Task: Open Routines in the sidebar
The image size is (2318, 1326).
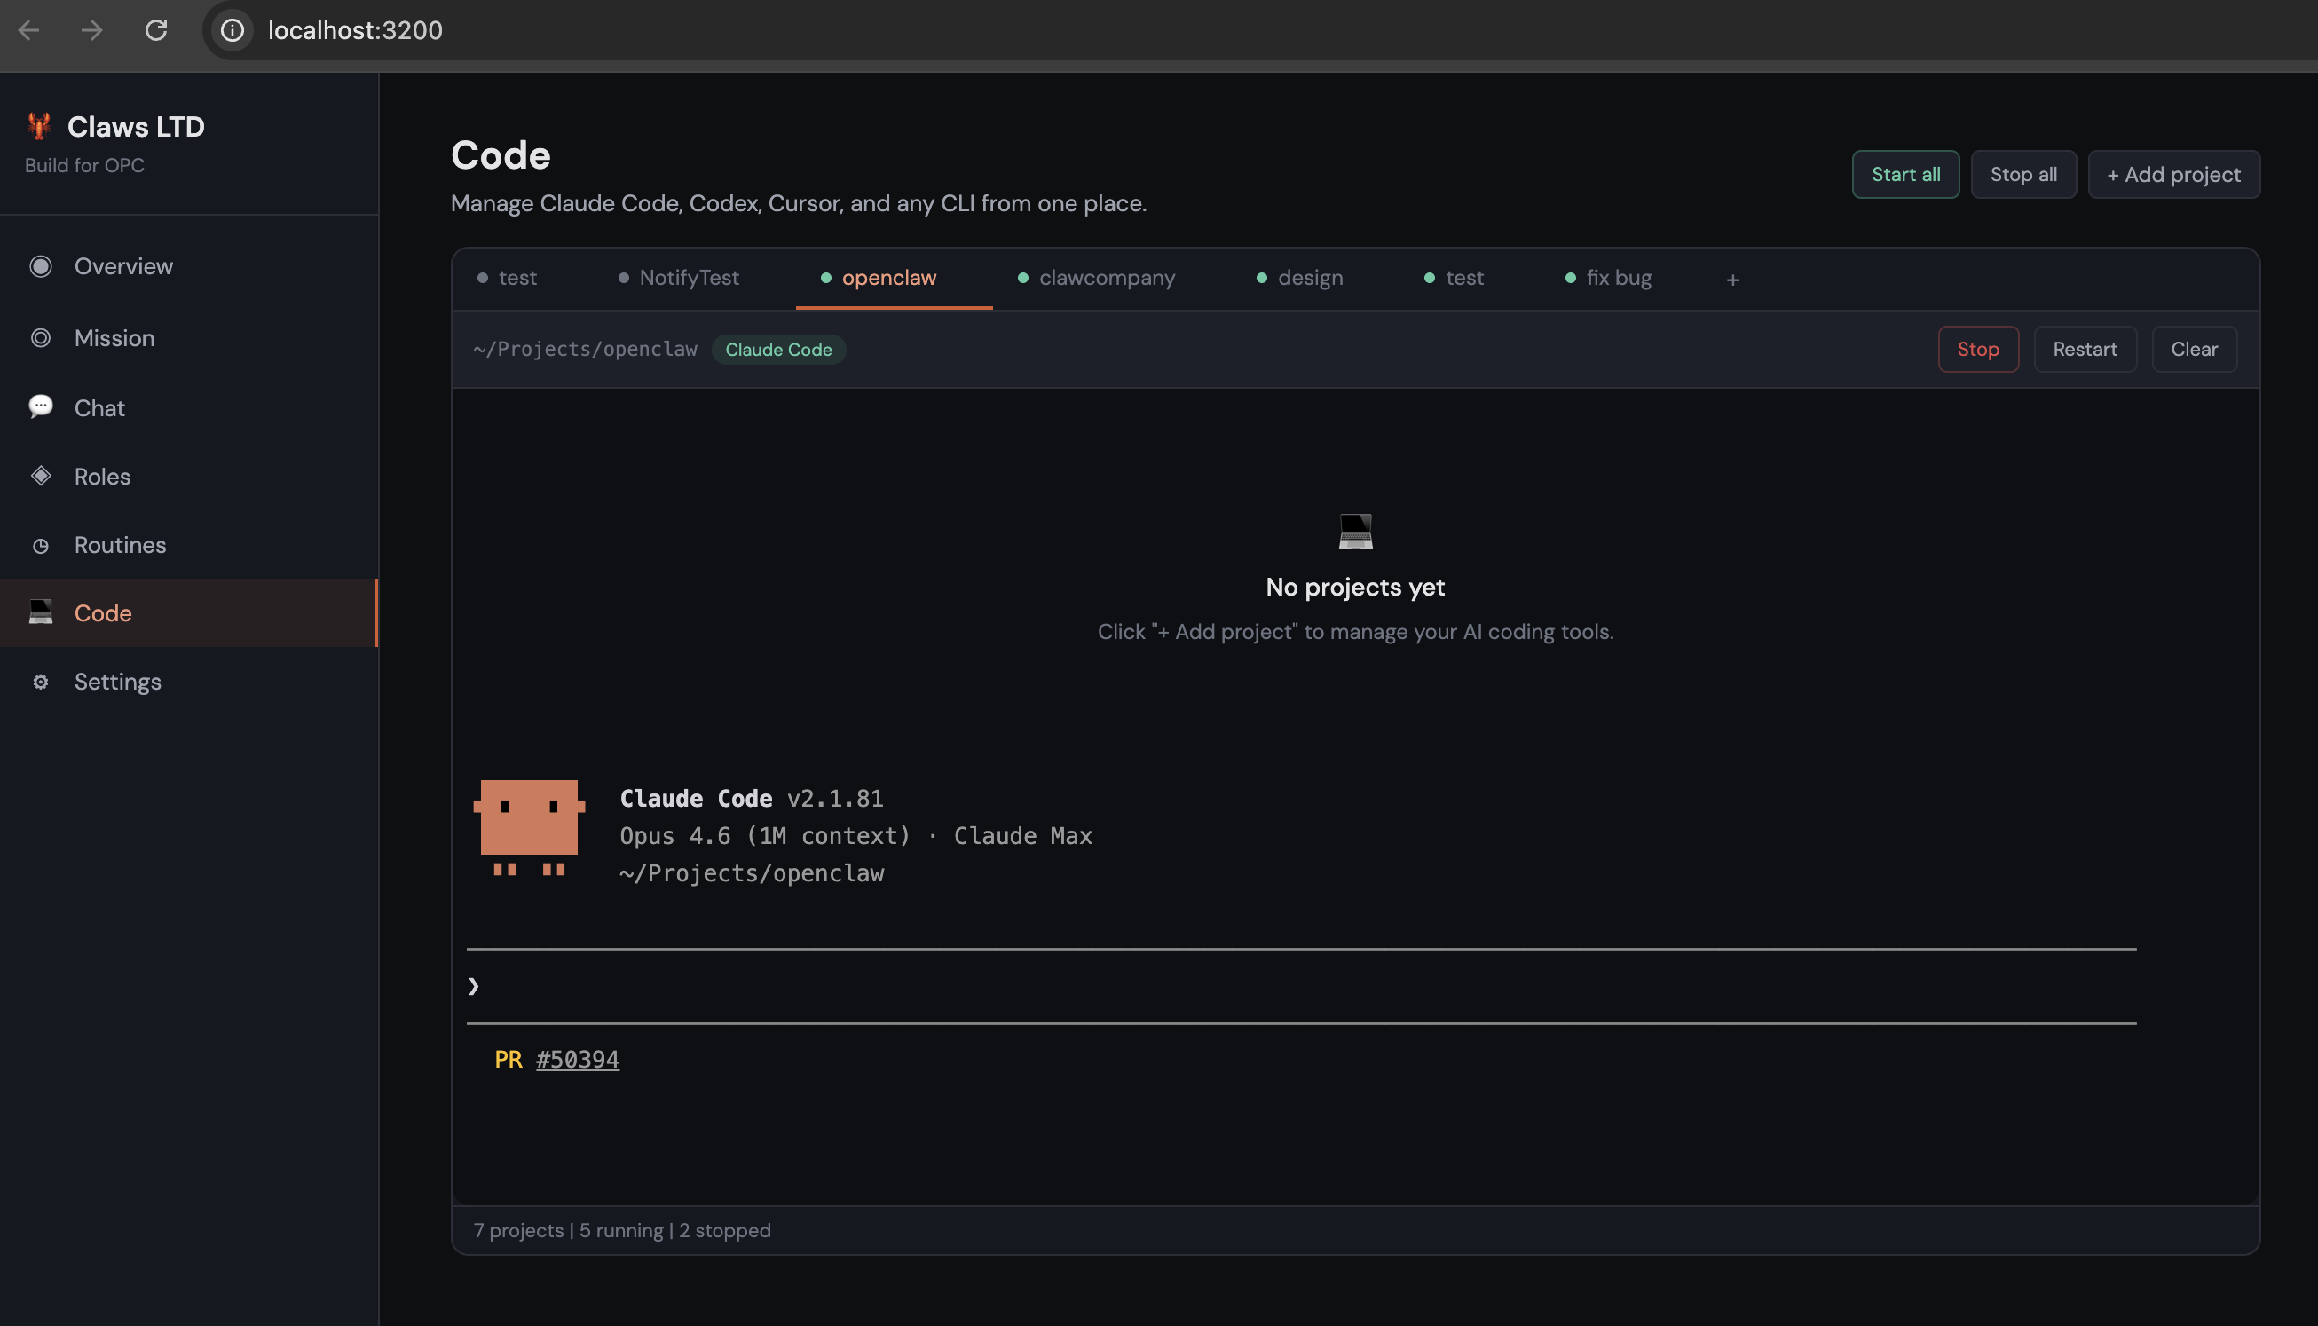Action: (x=188, y=545)
